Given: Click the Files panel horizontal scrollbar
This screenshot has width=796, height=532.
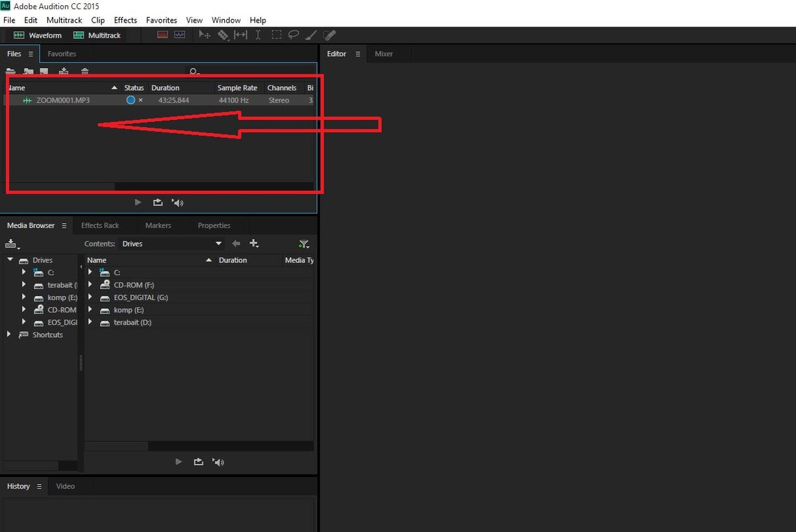Looking at the screenshot, I should click(x=60, y=187).
